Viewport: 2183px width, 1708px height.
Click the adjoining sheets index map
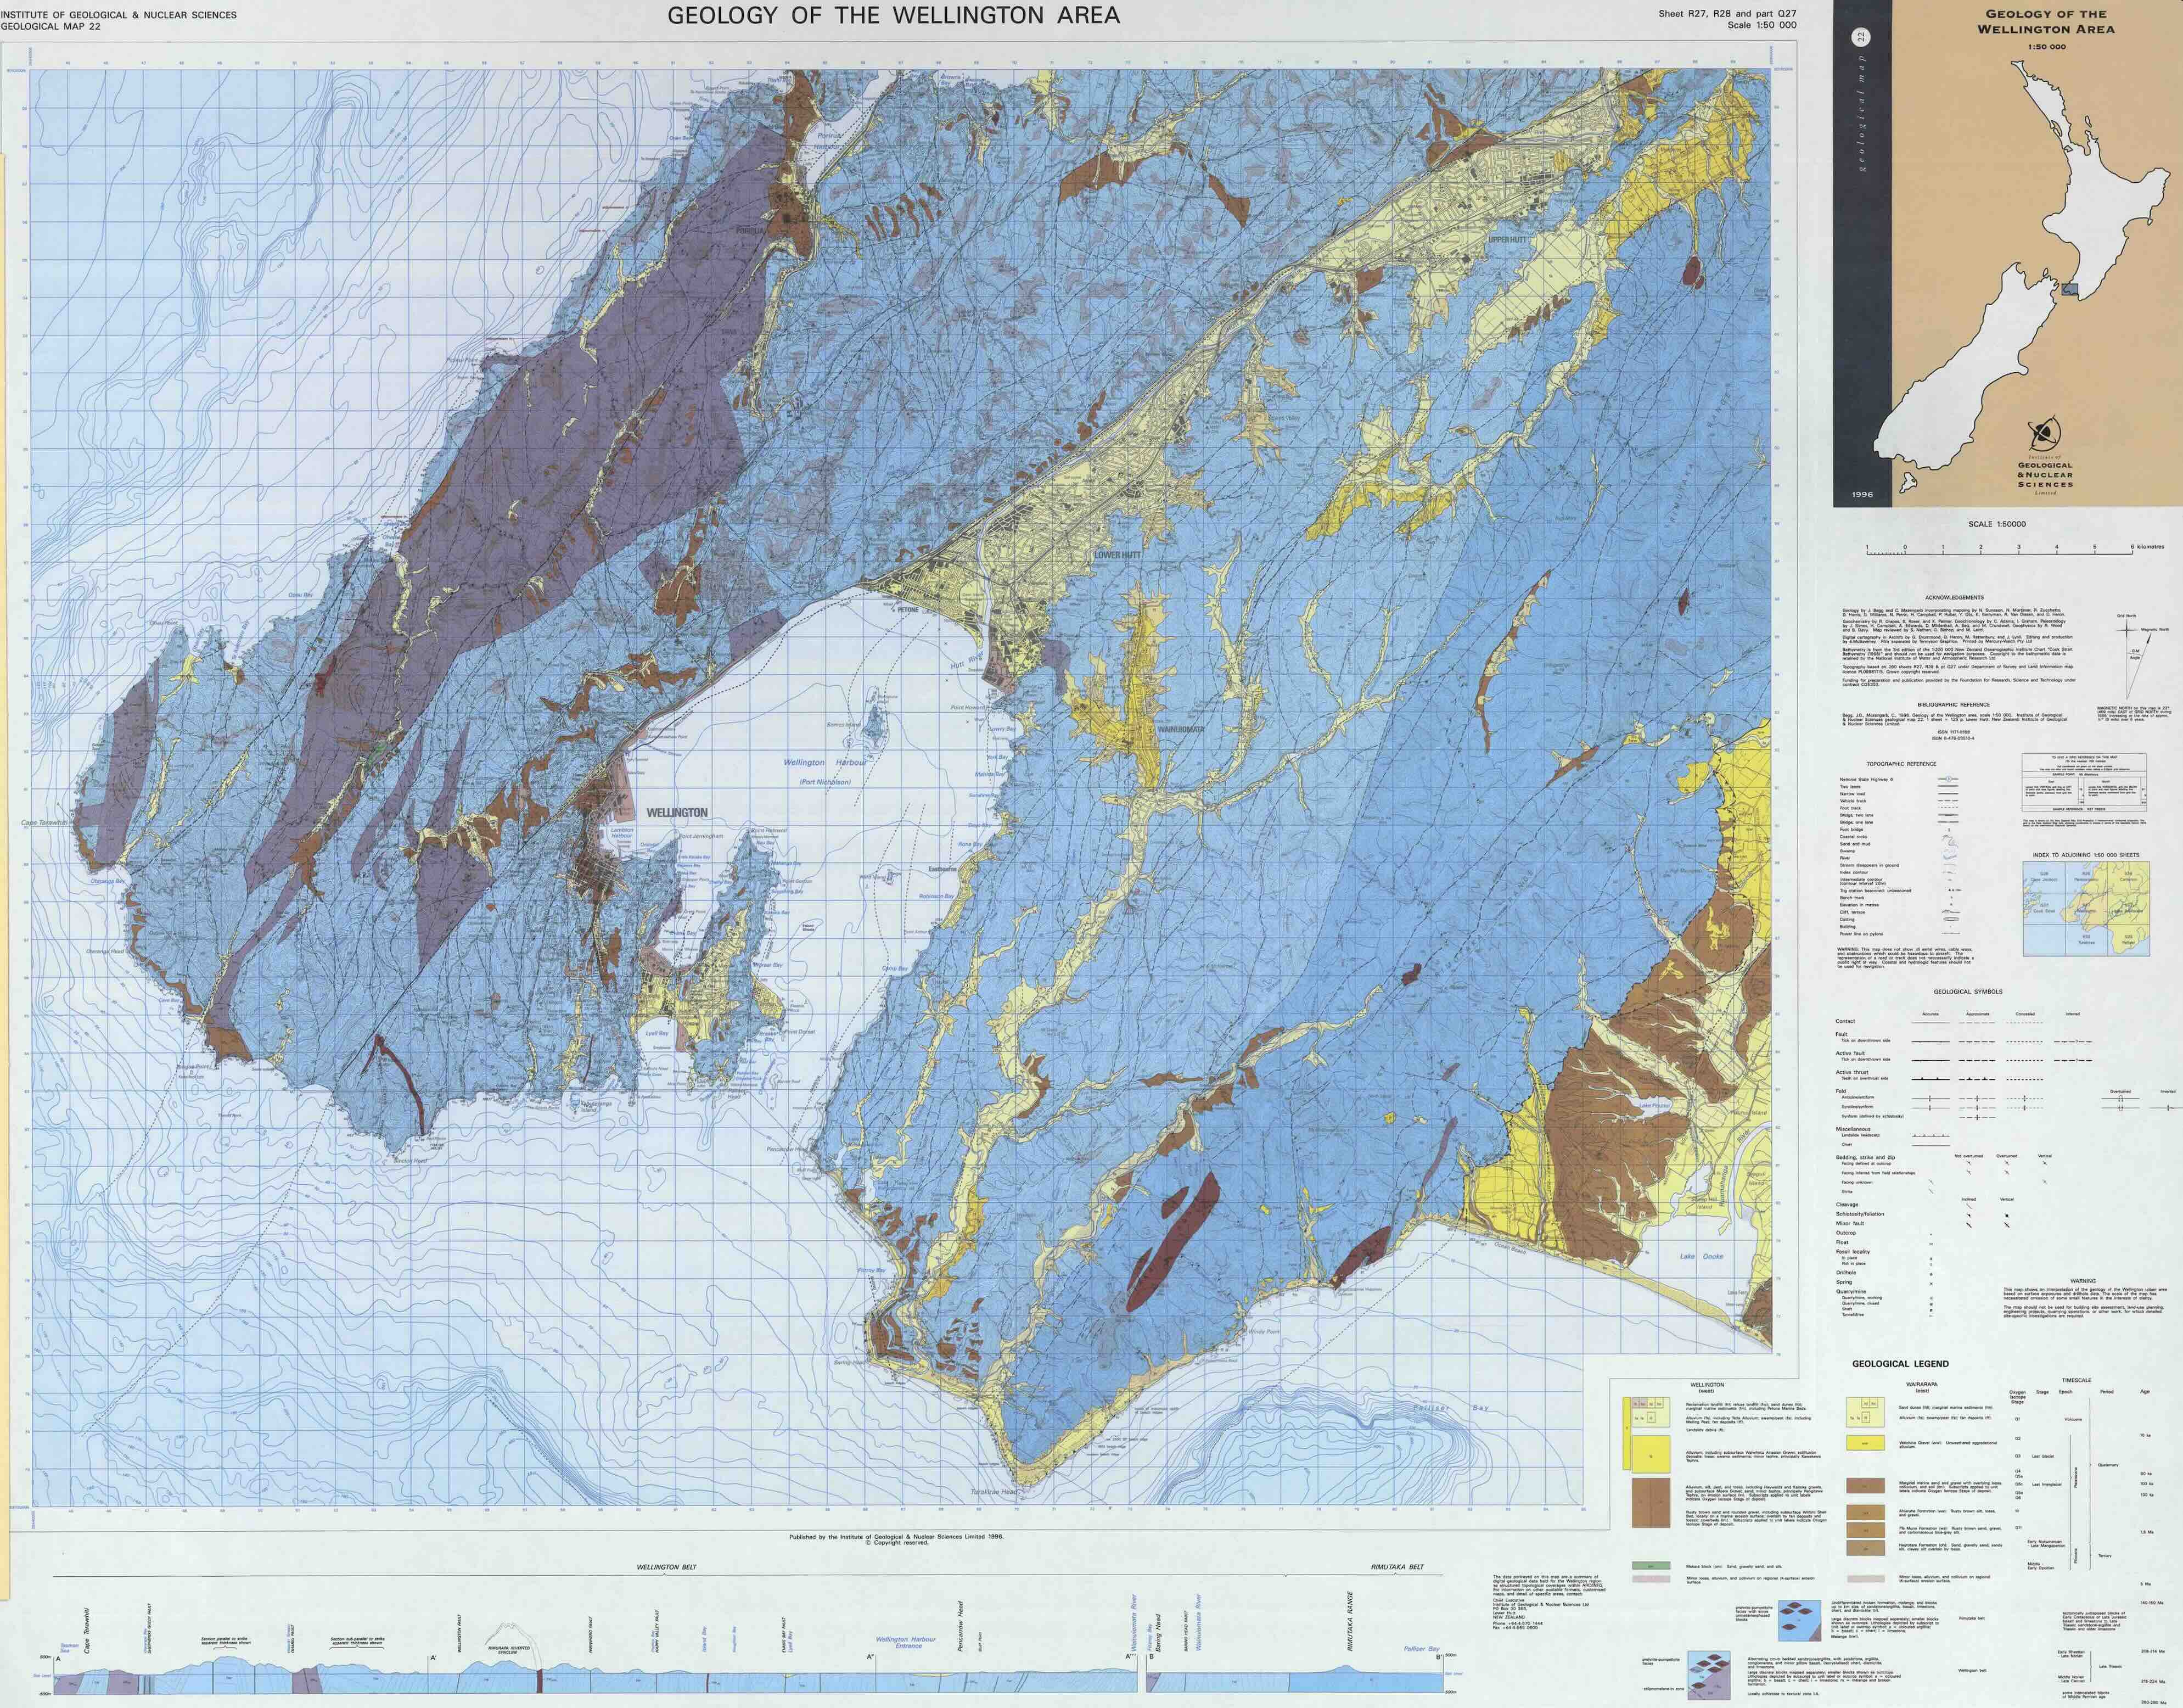pyautogui.click(x=2086, y=909)
